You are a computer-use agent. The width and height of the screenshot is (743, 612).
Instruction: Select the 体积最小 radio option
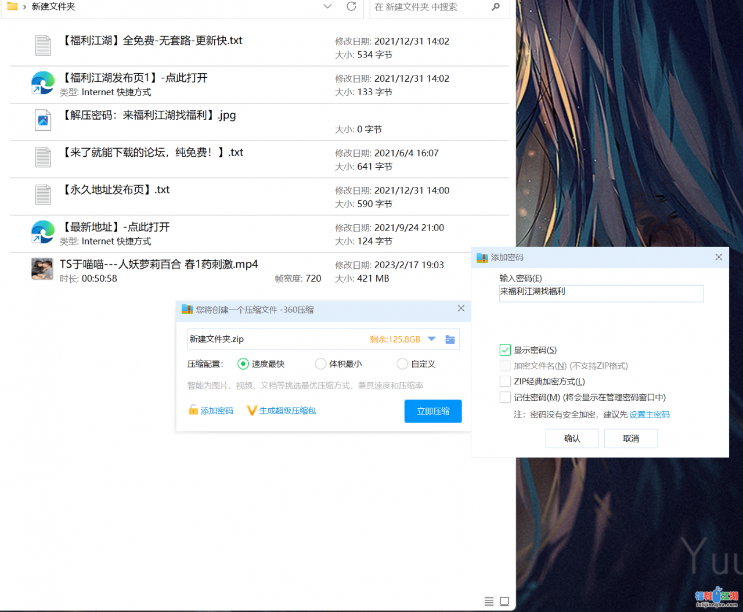(320, 364)
